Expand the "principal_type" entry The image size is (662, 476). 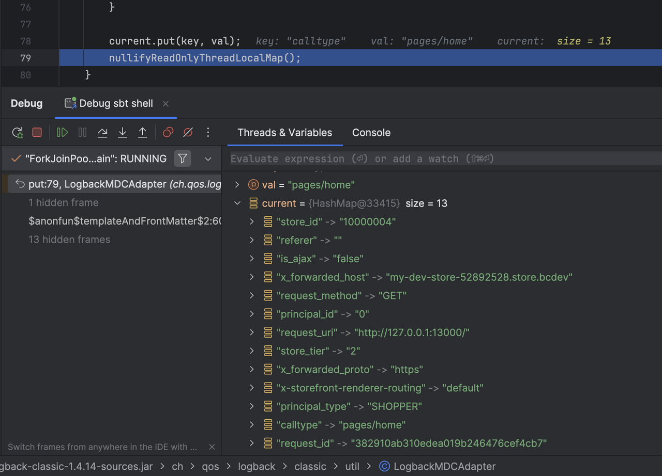pyautogui.click(x=252, y=406)
